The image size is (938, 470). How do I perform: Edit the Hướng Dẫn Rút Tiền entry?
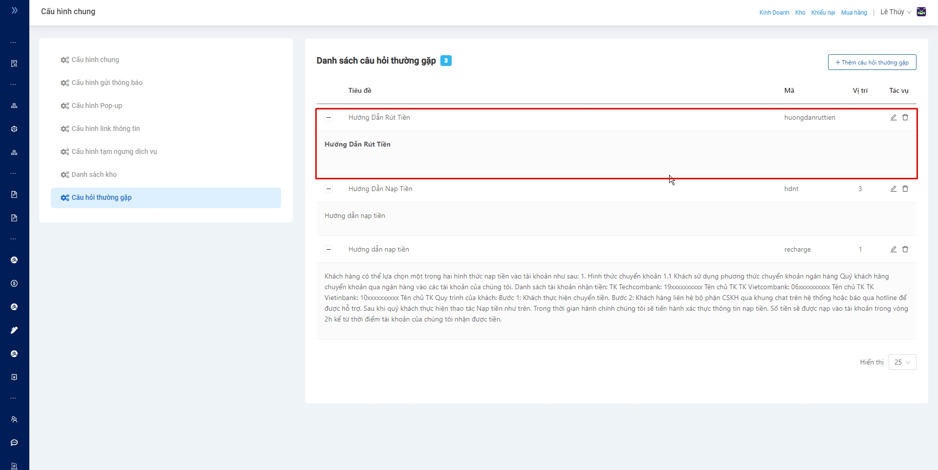[893, 117]
